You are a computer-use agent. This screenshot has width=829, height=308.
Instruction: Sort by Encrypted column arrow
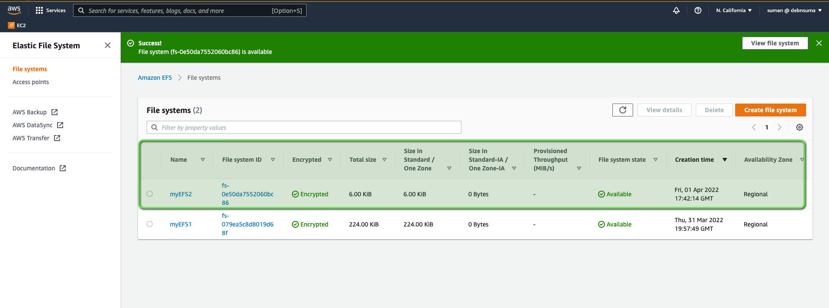[330, 160]
